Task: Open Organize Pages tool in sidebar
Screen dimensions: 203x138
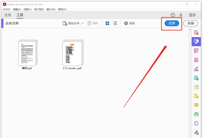Action: pyautogui.click(x=196, y=51)
